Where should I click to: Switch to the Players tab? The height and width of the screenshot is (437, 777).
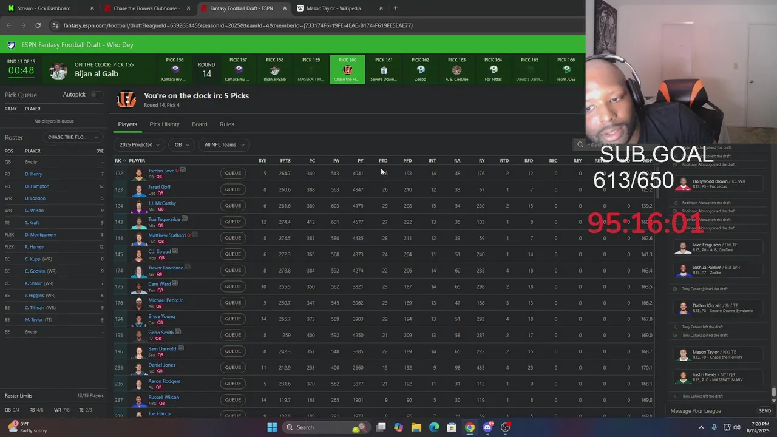click(127, 124)
